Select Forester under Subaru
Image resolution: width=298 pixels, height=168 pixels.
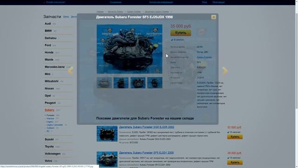(x=50, y=115)
